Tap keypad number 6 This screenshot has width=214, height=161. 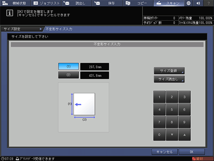tap(185, 110)
